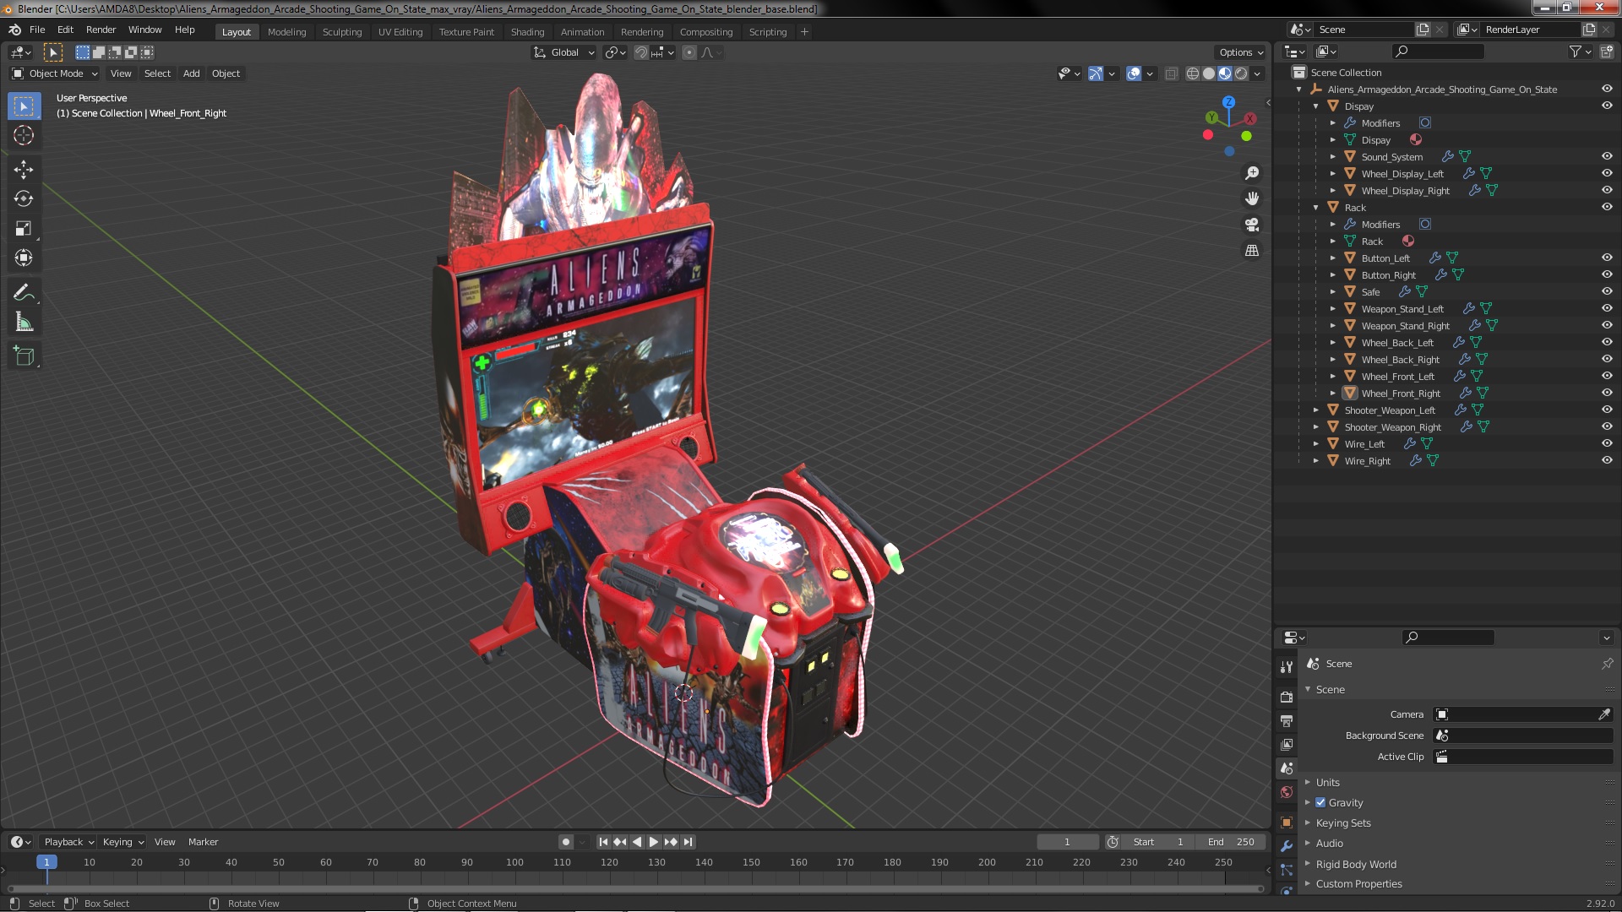
Task: Toggle auto keying record button
Action: 565,842
